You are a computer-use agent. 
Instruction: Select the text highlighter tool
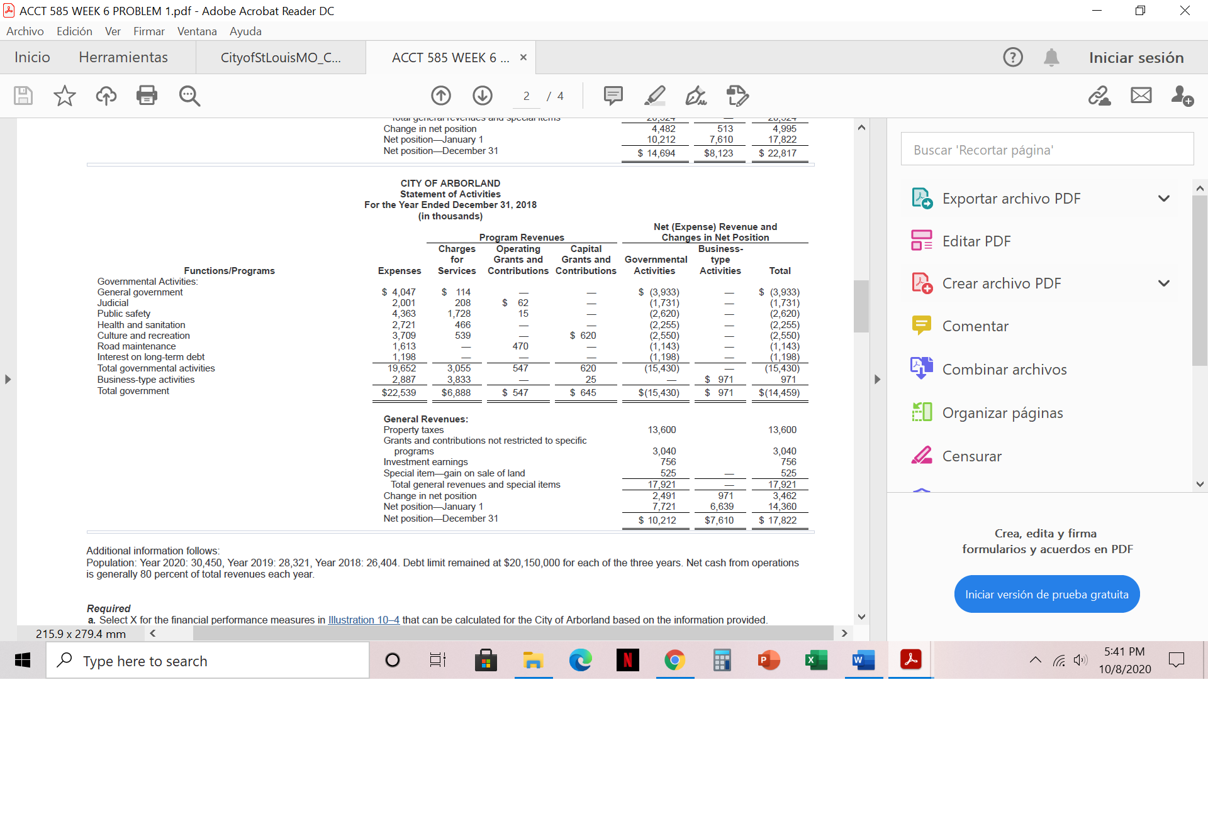(654, 96)
